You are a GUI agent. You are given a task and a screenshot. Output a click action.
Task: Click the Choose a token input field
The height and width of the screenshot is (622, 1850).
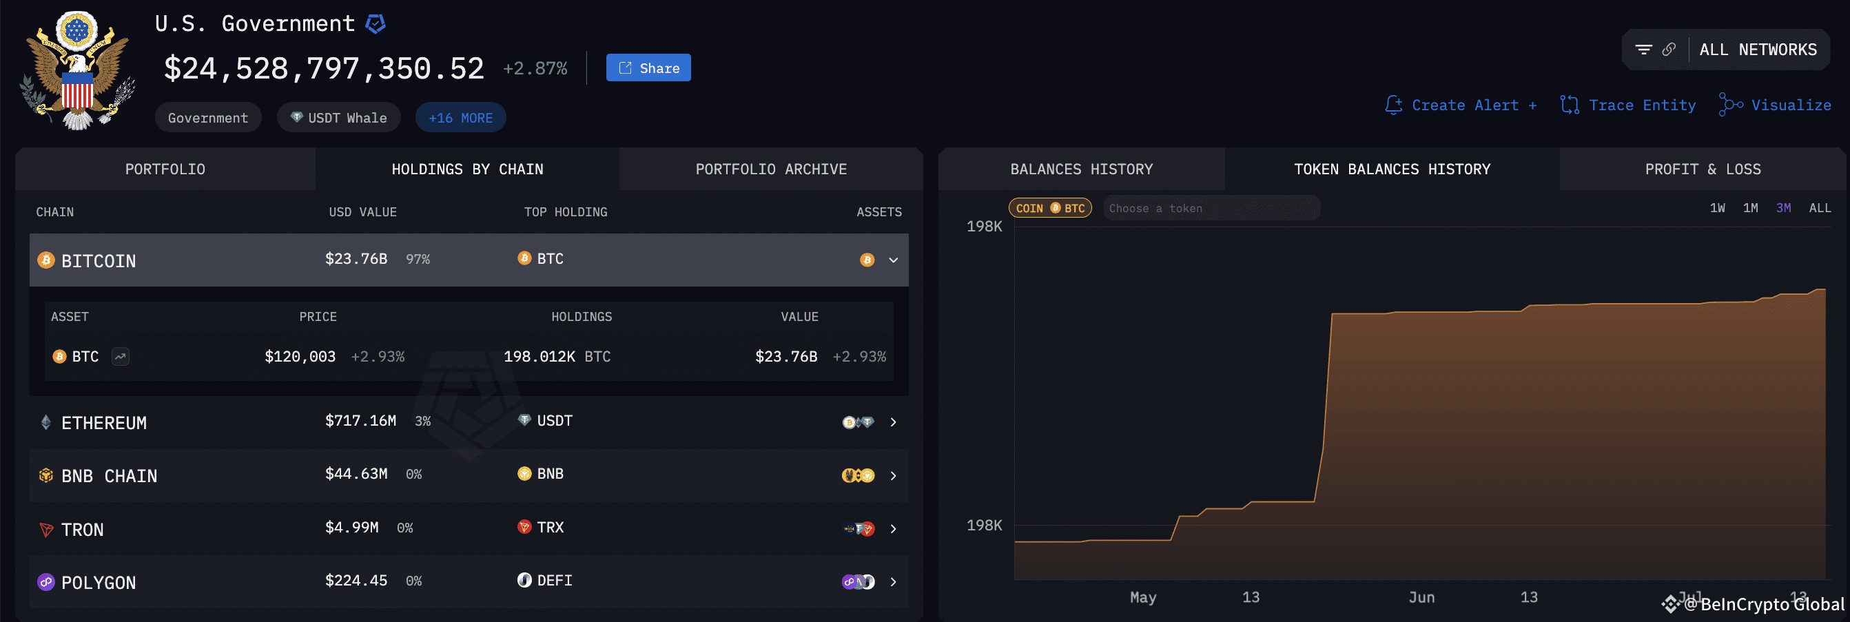(1211, 208)
